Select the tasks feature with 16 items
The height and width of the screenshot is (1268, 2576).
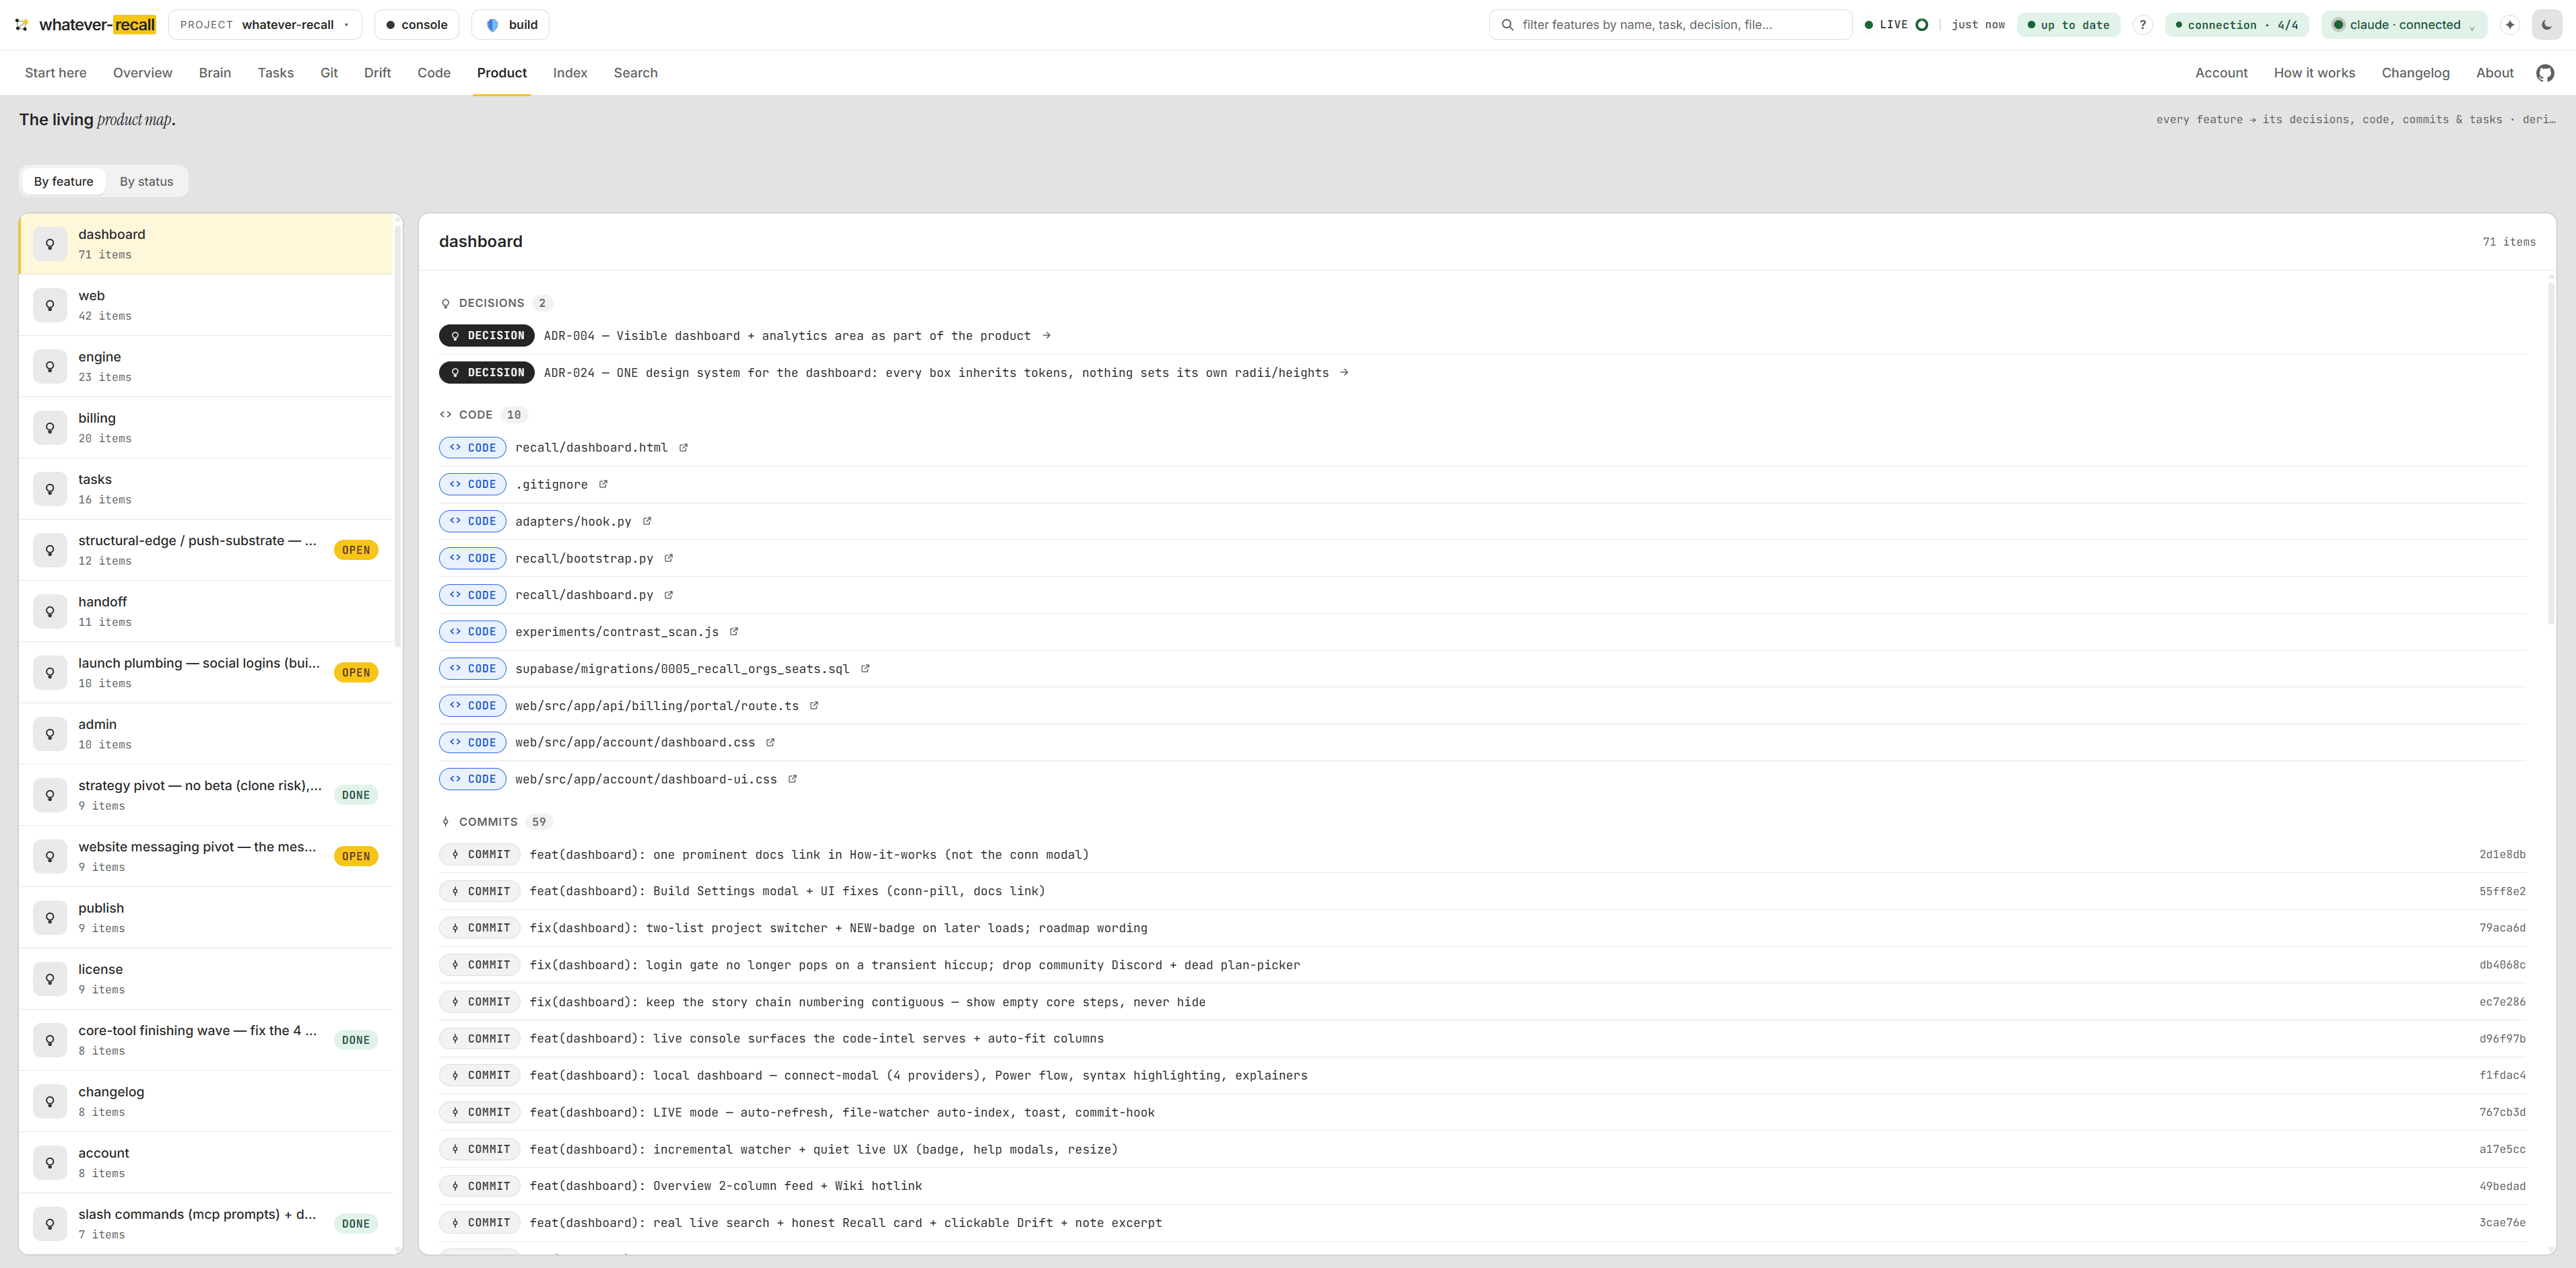(207, 489)
